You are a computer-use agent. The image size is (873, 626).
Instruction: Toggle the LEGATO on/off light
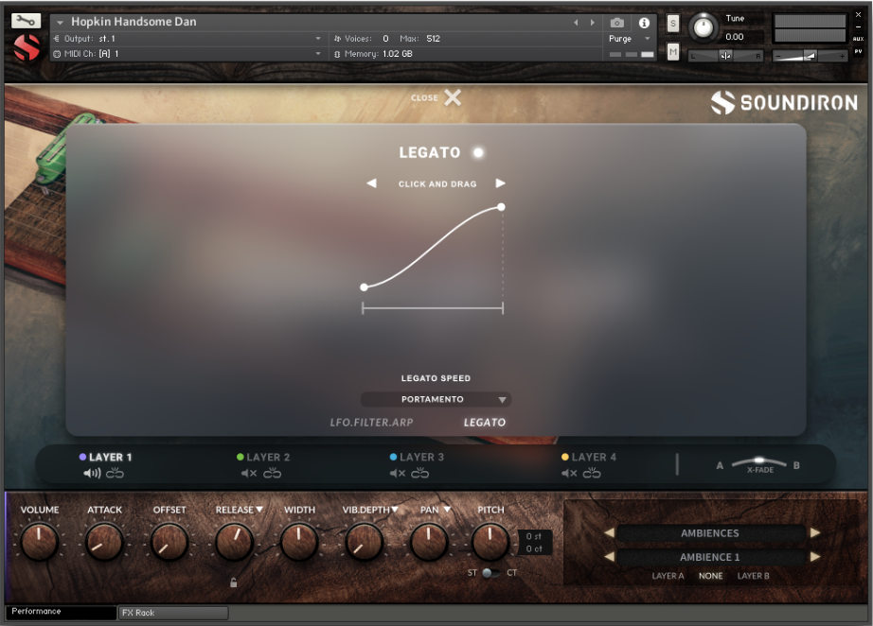(x=476, y=151)
